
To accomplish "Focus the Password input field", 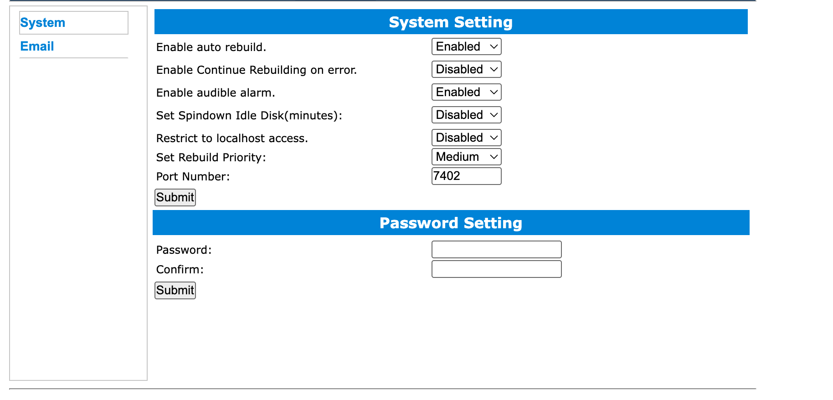I will tap(496, 250).
